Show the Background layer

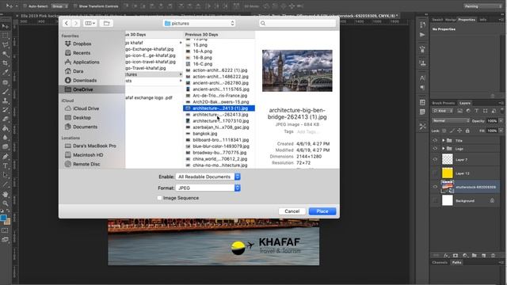pos(435,200)
